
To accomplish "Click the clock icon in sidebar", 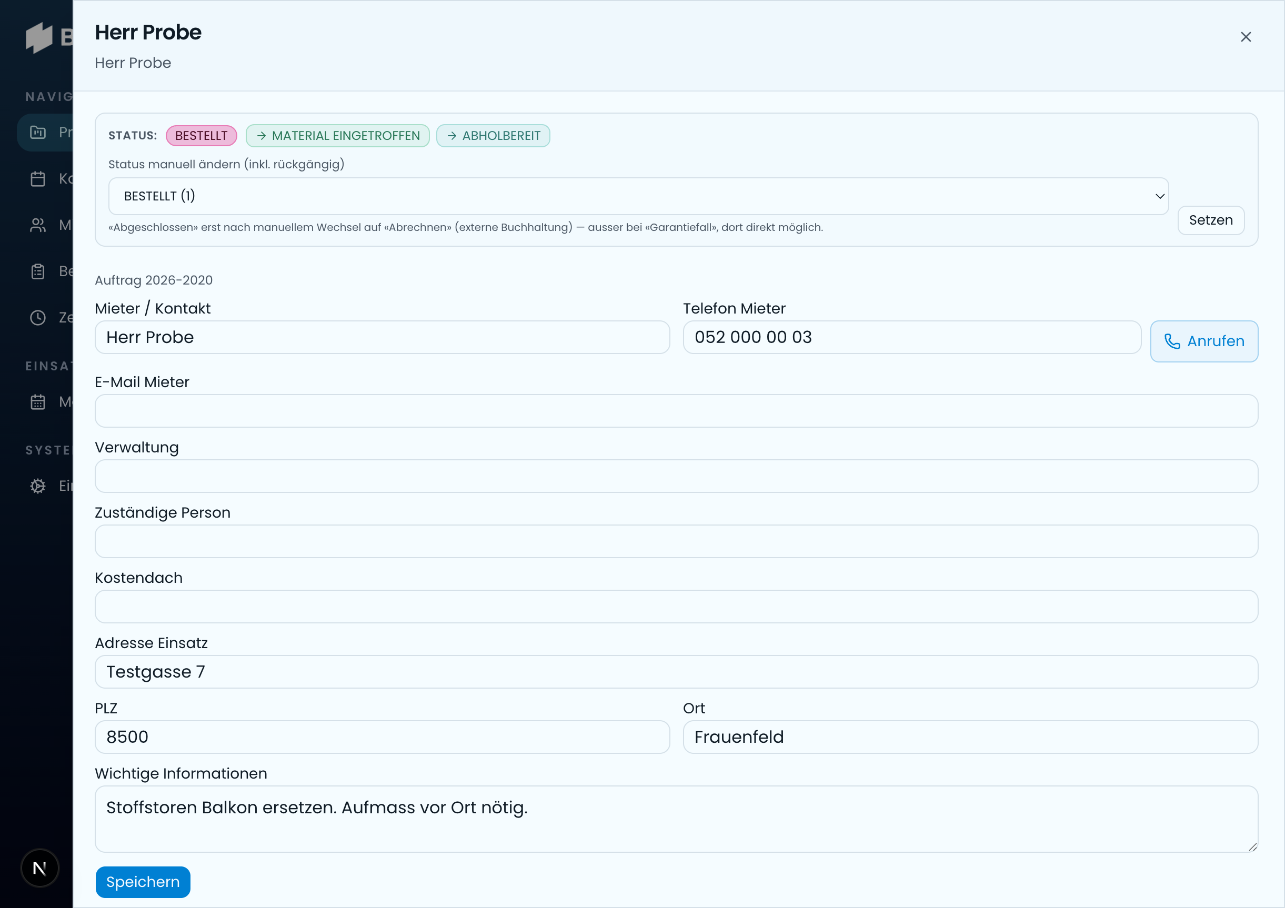I will point(37,318).
